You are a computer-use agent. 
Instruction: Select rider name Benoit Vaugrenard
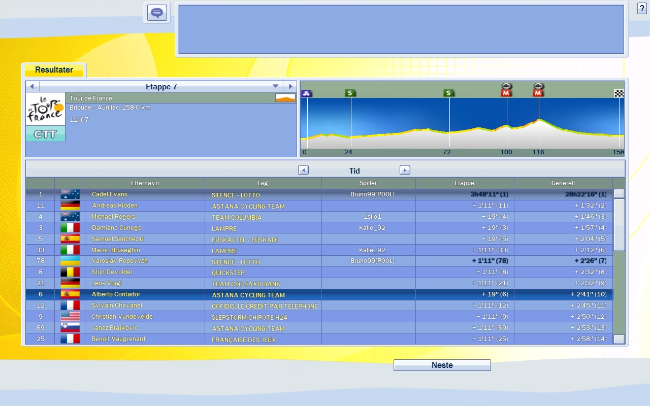point(118,339)
